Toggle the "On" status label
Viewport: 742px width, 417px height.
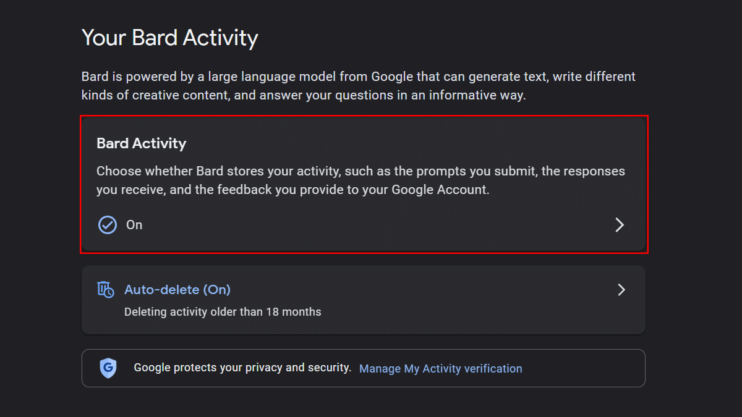[134, 225]
